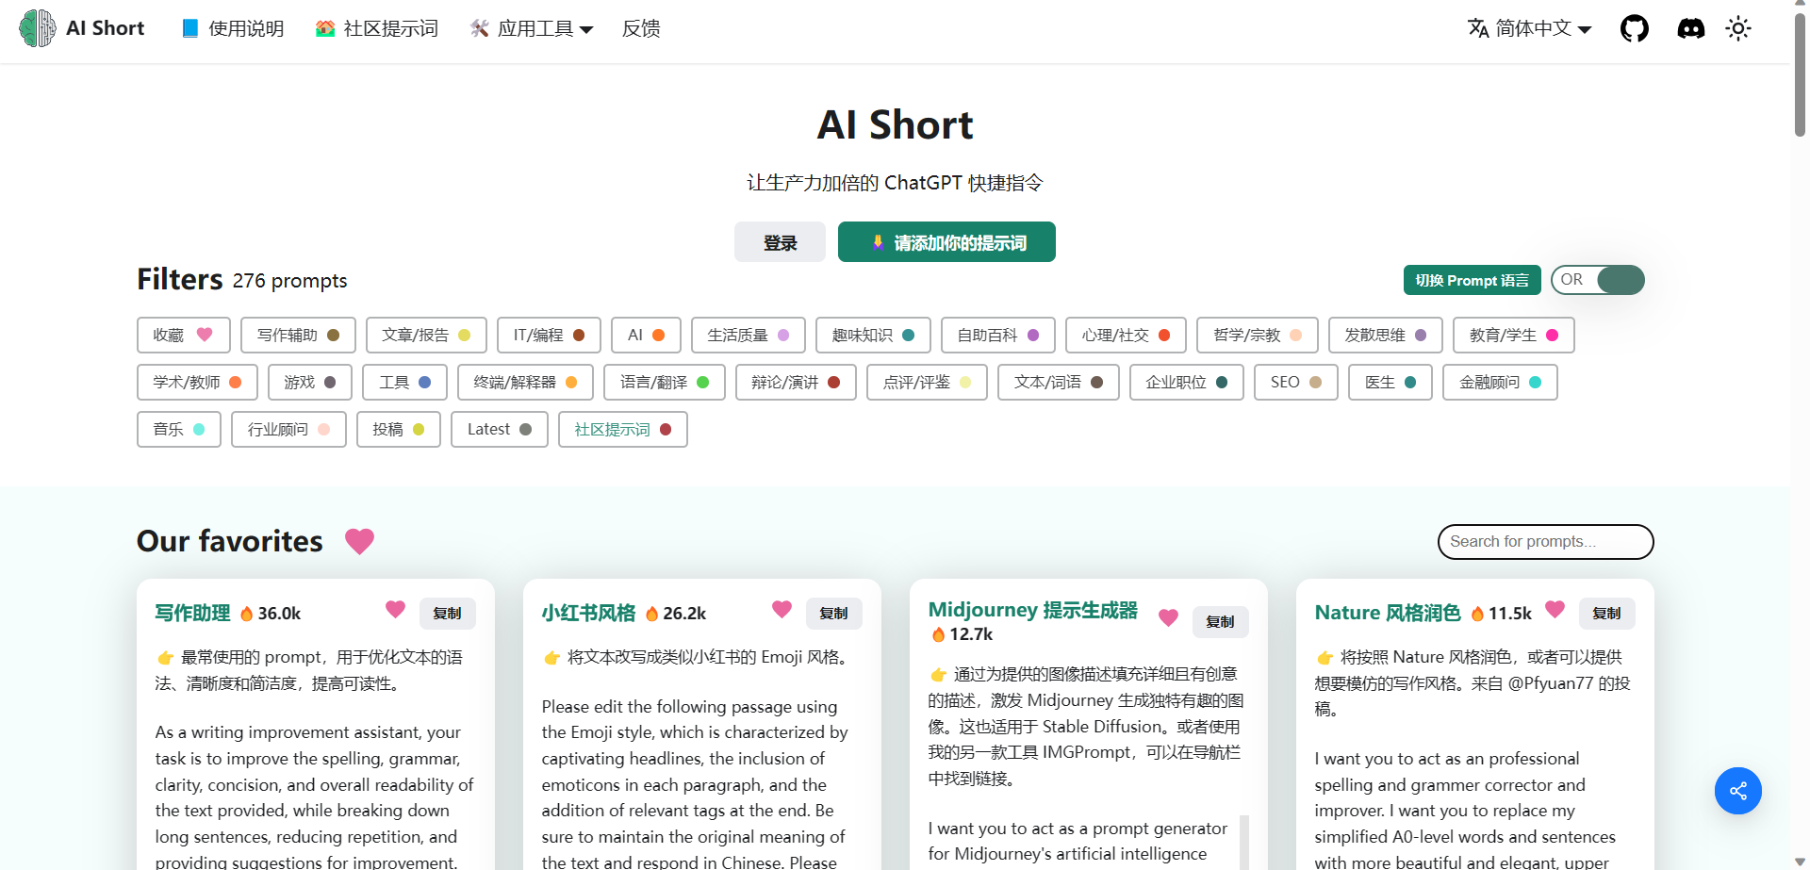The image size is (1810, 870).
Task: Click the 登录 button
Action: (x=780, y=242)
